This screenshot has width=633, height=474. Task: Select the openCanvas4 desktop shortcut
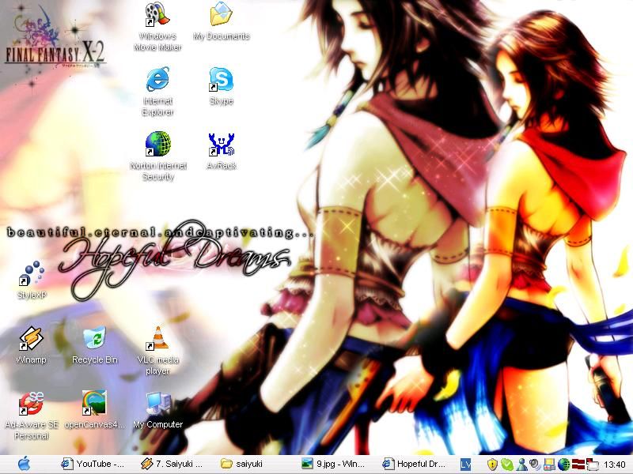pyautogui.click(x=94, y=409)
